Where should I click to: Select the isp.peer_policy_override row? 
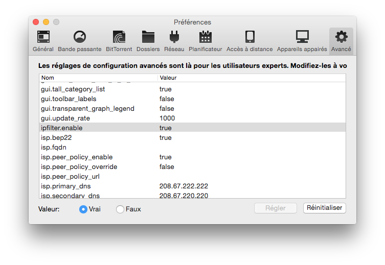(x=192, y=166)
